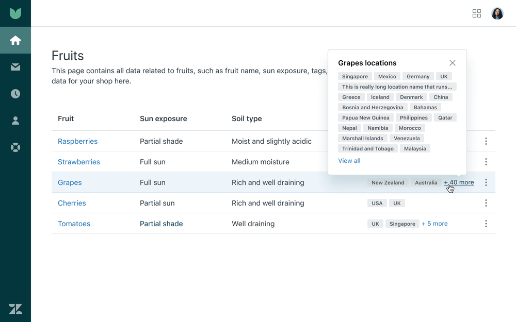Open overflow menu for Strawberries row
The height and width of the screenshot is (322, 516).
(486, 162)
